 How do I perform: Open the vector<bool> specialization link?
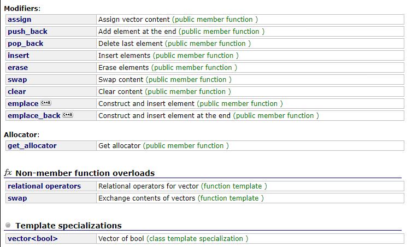click(33, 238)
